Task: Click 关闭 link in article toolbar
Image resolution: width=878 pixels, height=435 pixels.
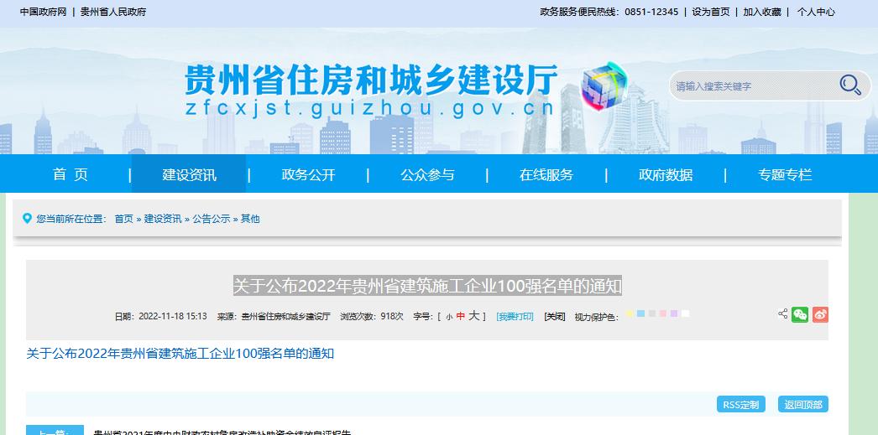Action: coord(554,317)
